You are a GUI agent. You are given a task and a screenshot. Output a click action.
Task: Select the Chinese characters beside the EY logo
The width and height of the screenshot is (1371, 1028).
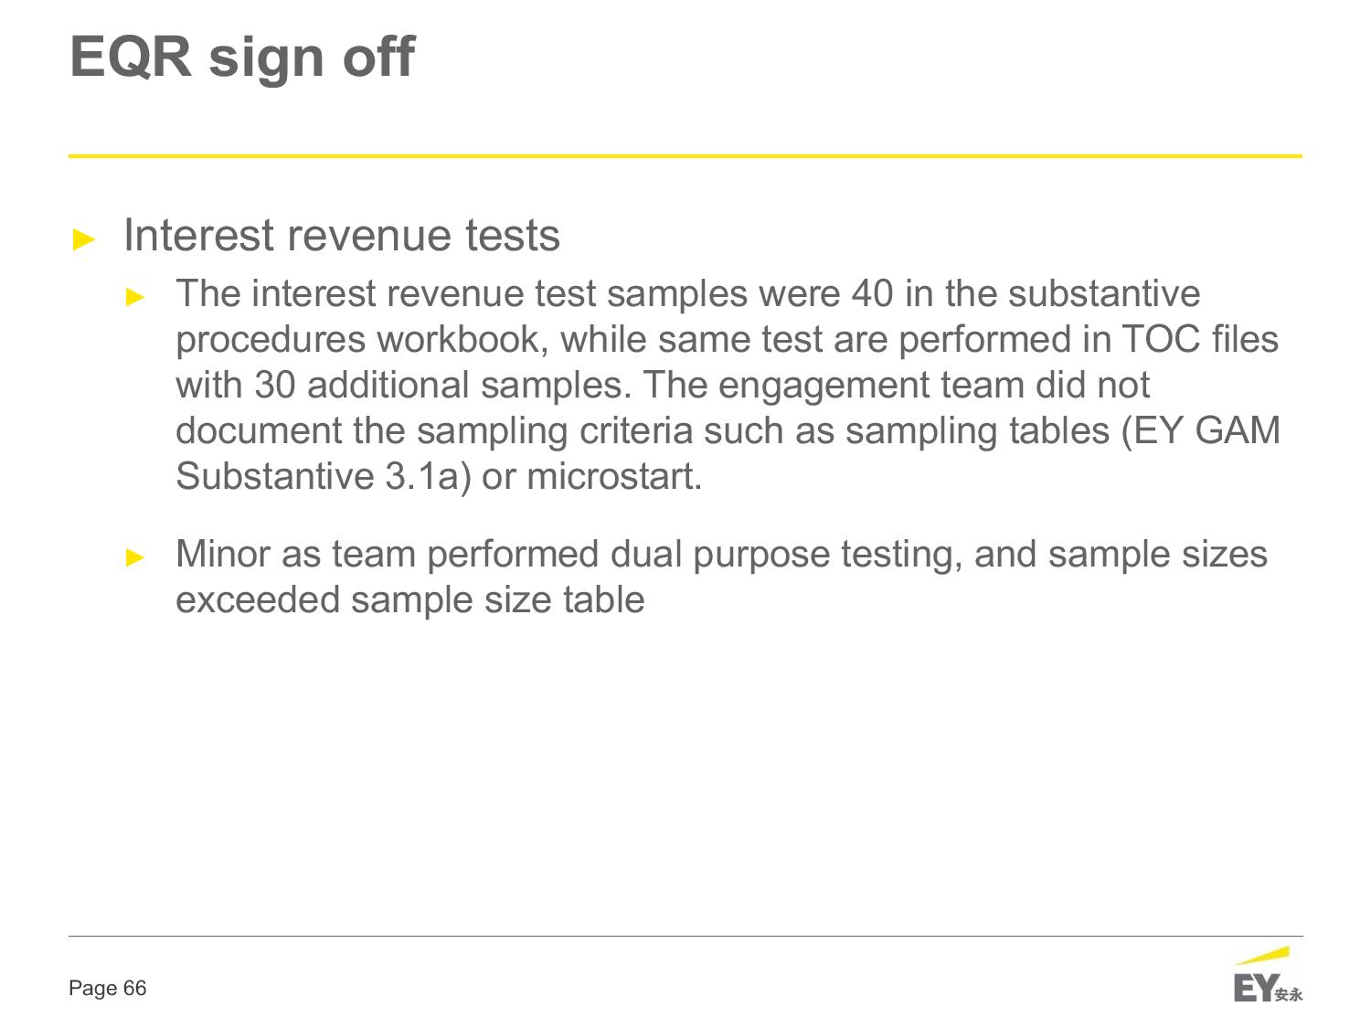(1289, 994)
